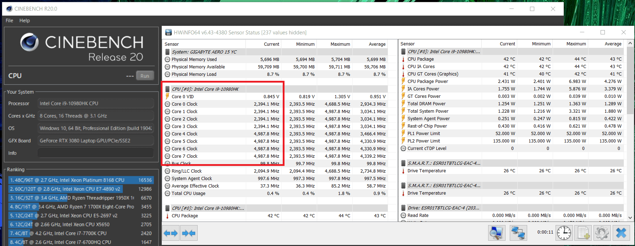Click the bolt icon beside Total DRAM Power

click(x=403, y=104)
